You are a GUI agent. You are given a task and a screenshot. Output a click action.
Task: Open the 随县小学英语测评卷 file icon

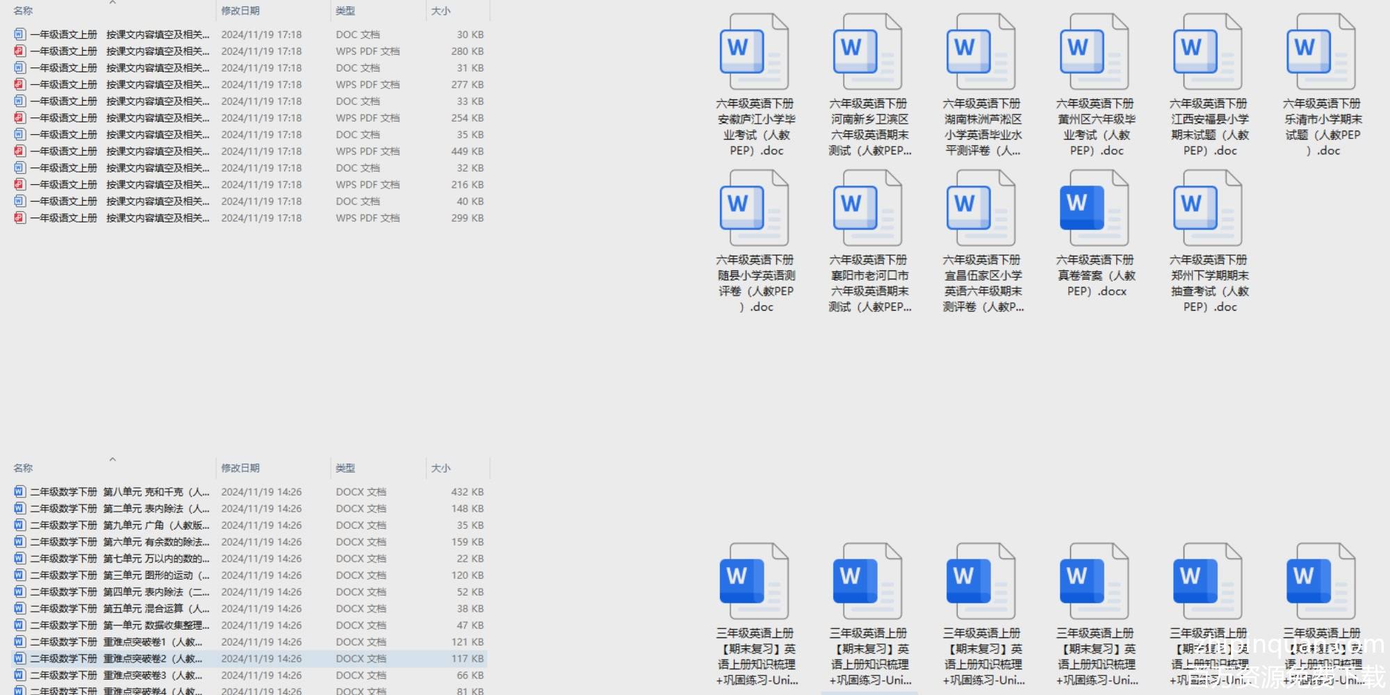[x=754, y=208]
